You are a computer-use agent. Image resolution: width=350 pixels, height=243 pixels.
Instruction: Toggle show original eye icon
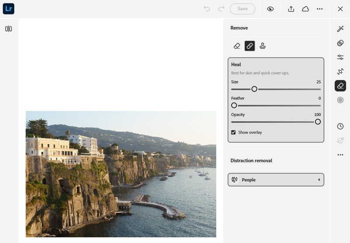coord(270,9)
